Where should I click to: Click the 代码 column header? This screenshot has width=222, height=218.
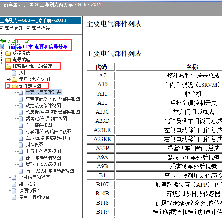101,67
